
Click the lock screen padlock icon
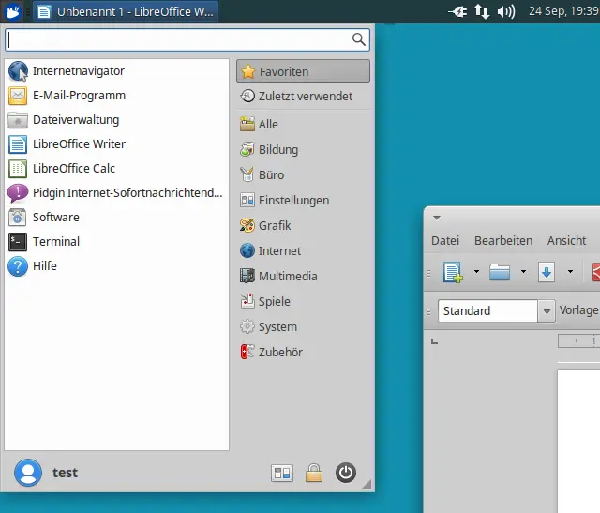click(x=314, y=474)
